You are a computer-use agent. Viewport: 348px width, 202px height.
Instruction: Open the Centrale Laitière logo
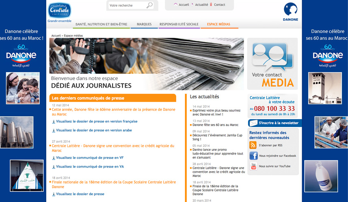pyautogui.click(x=59, y=10)
